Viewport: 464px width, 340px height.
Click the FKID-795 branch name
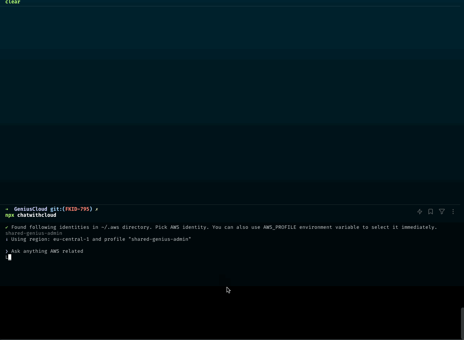(x=78, y=209)
